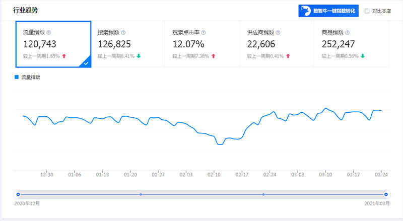
Task: Click red up arrow under 流量指数
Action: (64, 56)
